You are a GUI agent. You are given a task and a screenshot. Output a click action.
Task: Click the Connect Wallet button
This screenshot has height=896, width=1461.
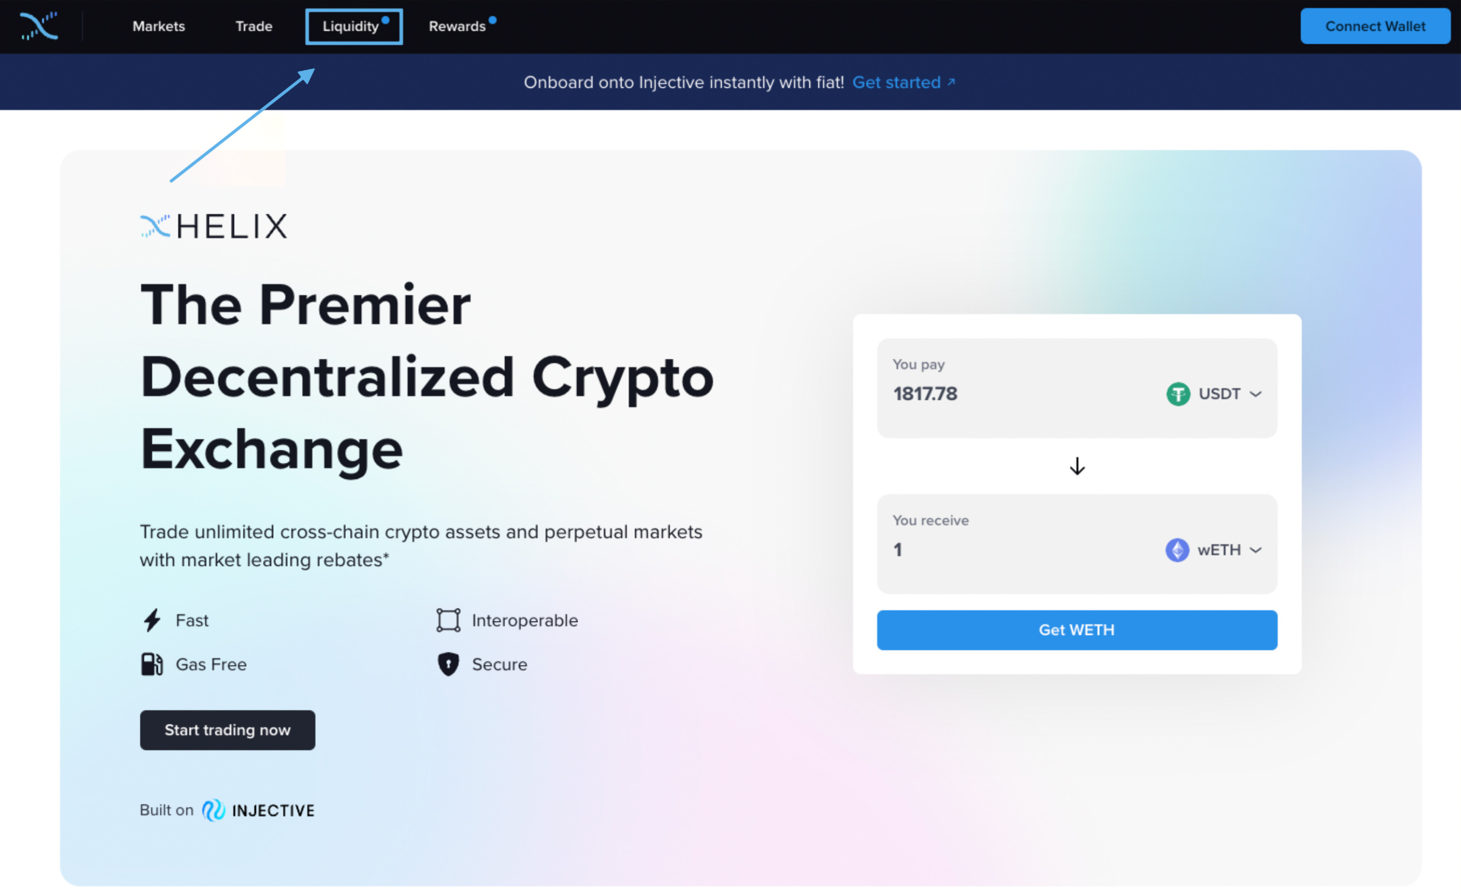(1375, 26)
